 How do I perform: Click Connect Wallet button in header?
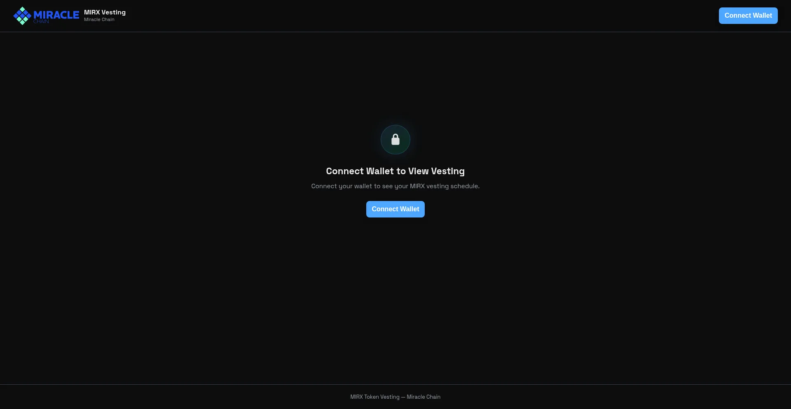pos(748,16)
